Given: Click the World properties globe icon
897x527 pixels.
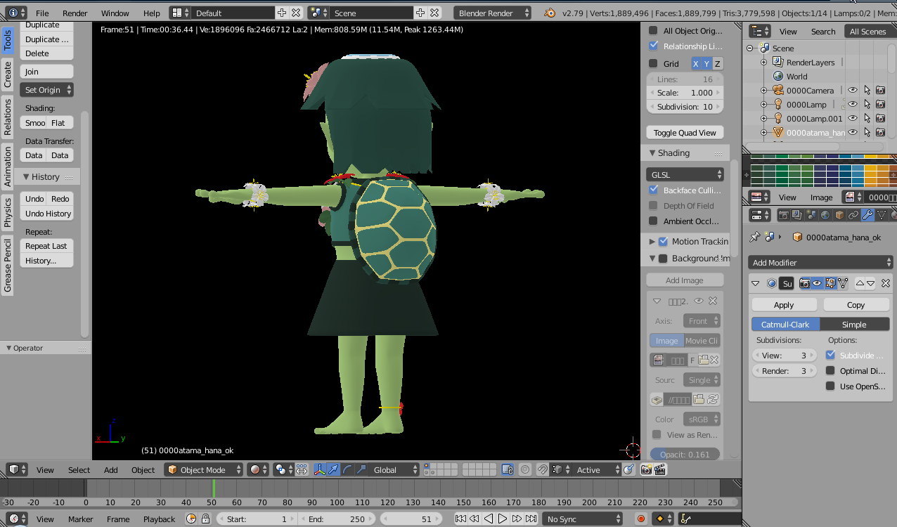Looking at the screenshot, I should [x=825, y=215].
